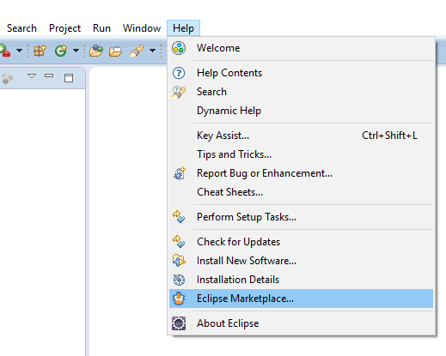The height and width of the screenshot is (356, 446).
Task: Click the New Java Class toolbar icon
Action: coord(61,51)
